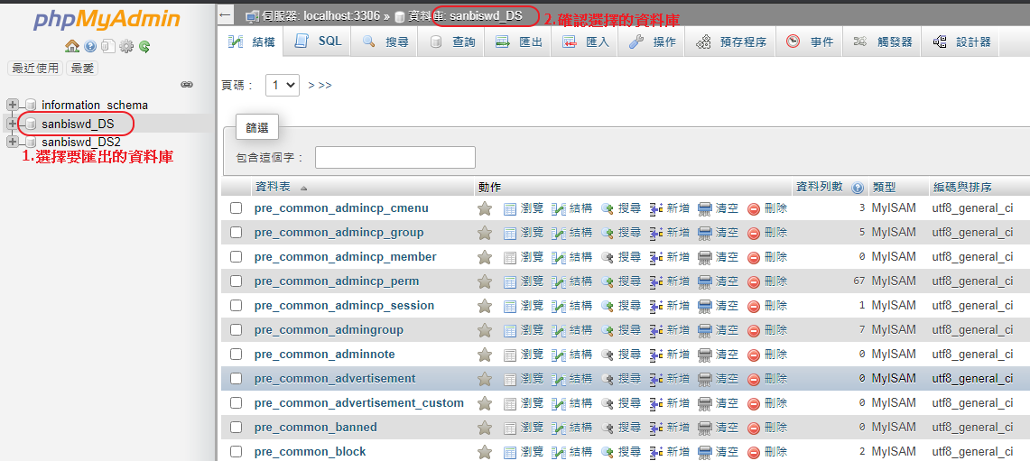This screenshot has width=1030, height=461.
Task: Star pre_common_admincp_cmenu as favorite
Action: (x=485, y=208)
